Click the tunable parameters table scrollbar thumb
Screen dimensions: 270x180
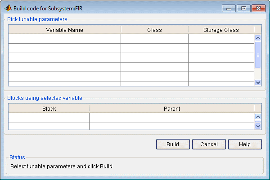258,55
